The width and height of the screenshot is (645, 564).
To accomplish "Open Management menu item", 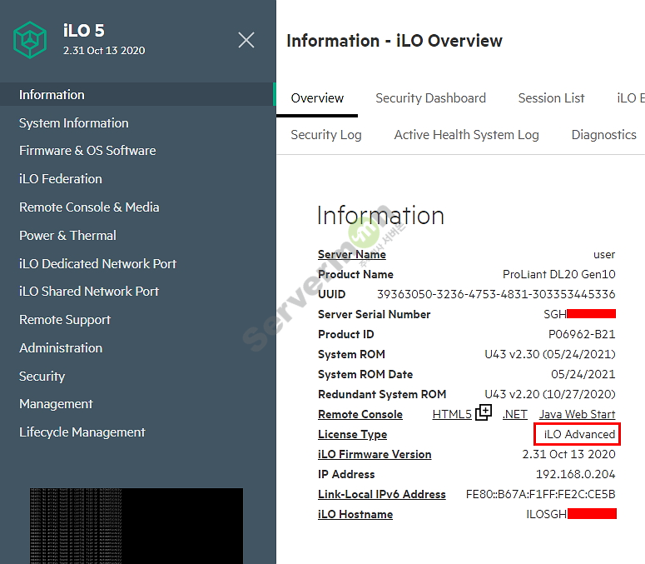I will pos(56,404).
